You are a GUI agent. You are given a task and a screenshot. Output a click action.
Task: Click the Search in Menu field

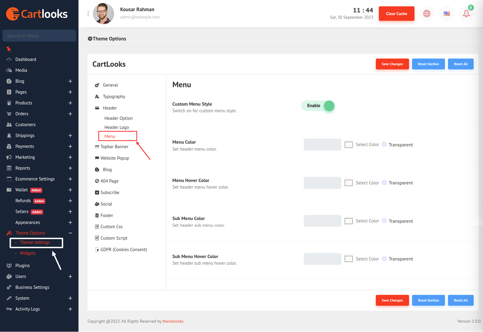[x=39, y=36]
